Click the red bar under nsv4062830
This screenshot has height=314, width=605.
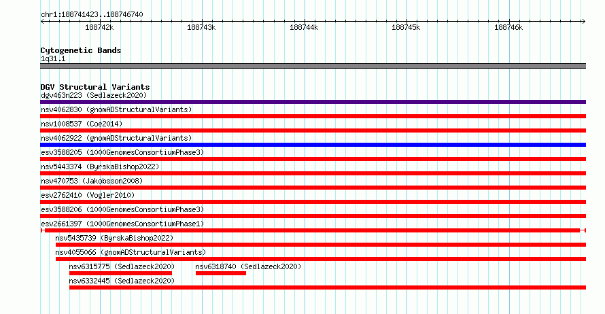313,116
